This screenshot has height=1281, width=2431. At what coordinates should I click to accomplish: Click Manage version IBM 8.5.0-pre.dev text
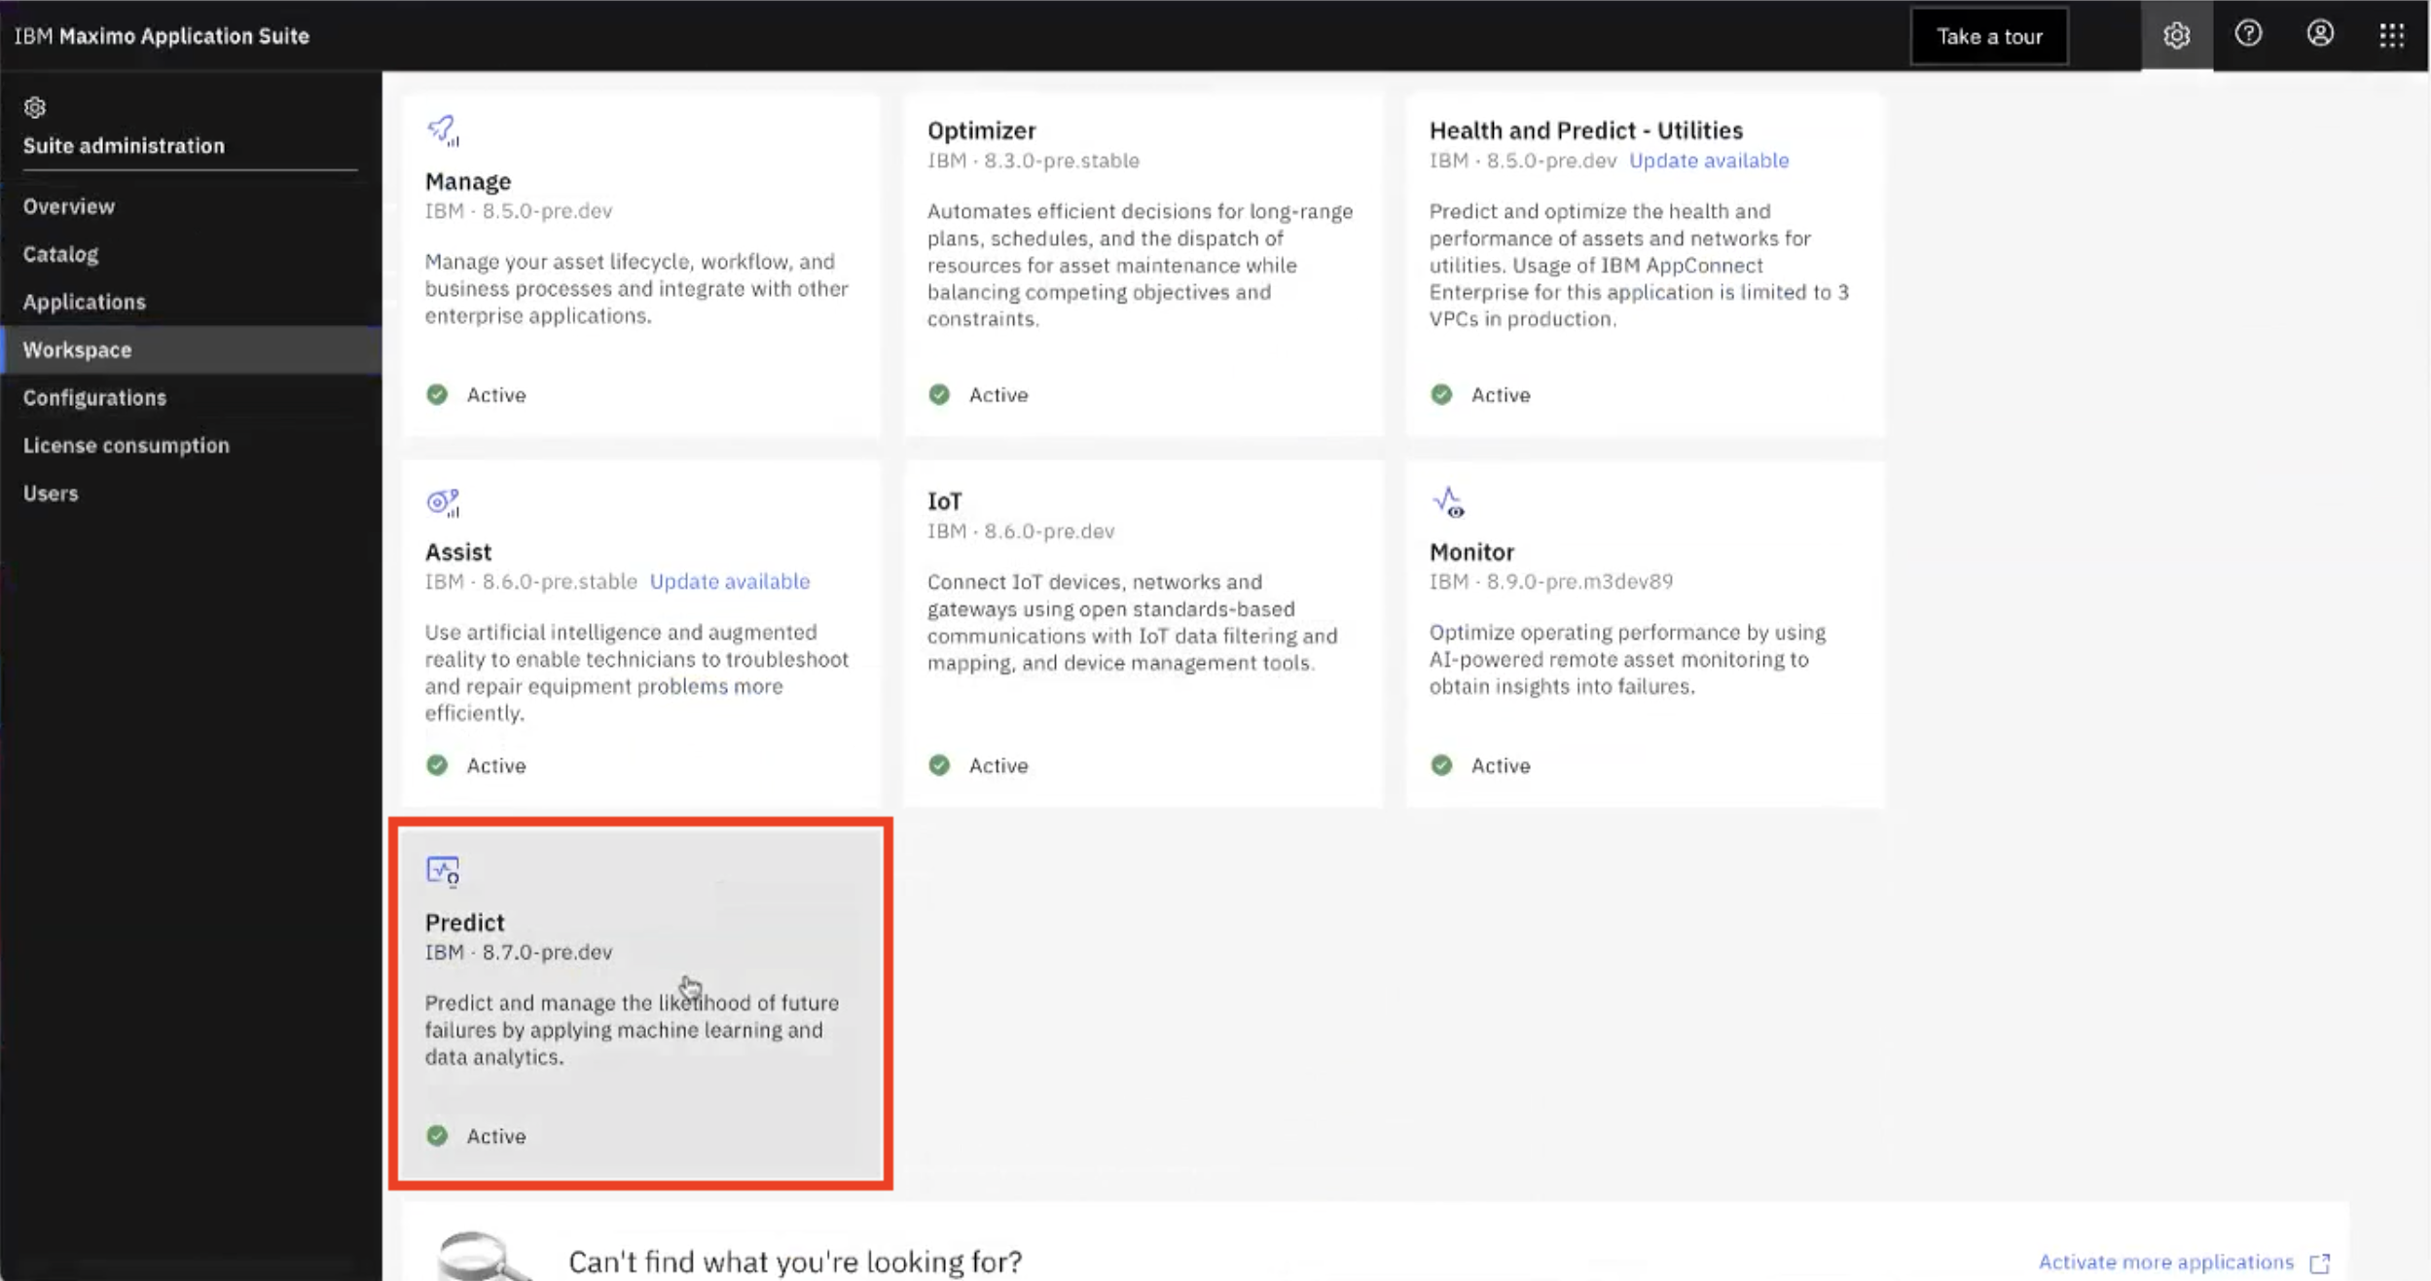pos(519,210)
